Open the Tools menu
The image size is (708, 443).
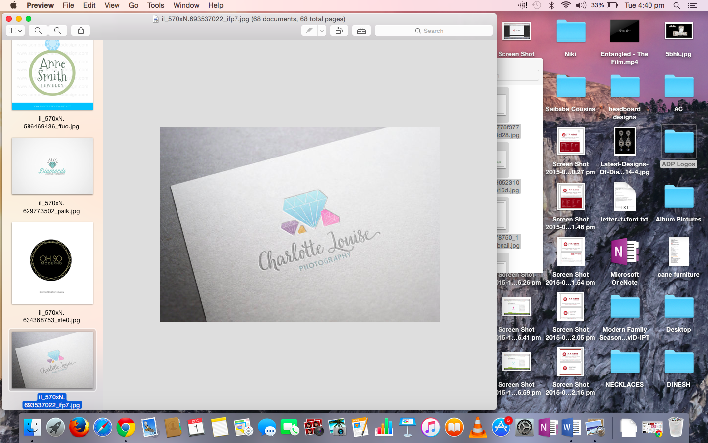tap(155, 5)
